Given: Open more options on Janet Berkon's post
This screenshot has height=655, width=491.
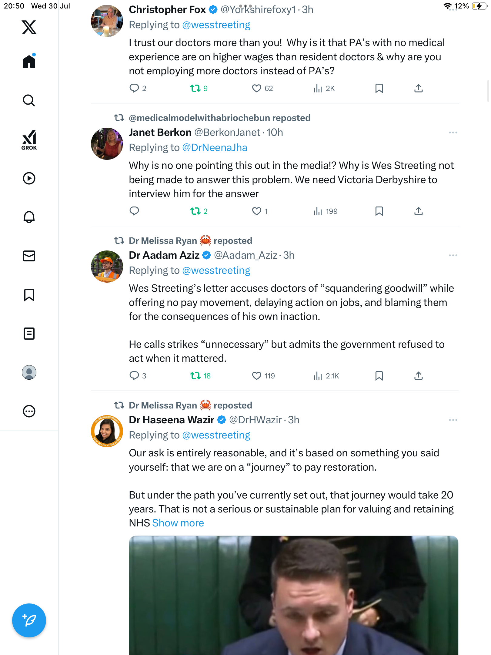Looking at the screenshot, I should point(453,133).
